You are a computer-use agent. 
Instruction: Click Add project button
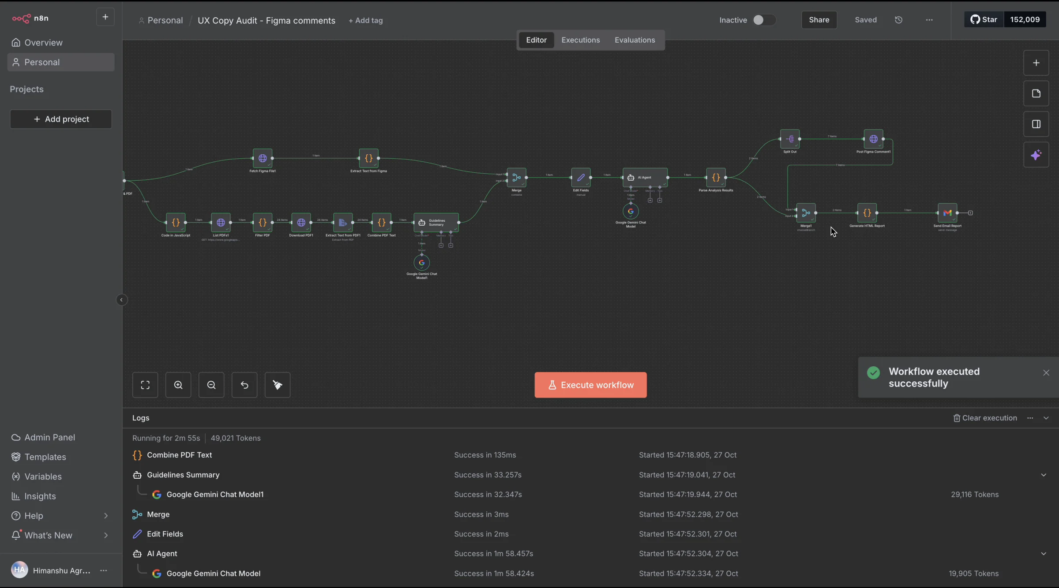(x=61, y=119)
